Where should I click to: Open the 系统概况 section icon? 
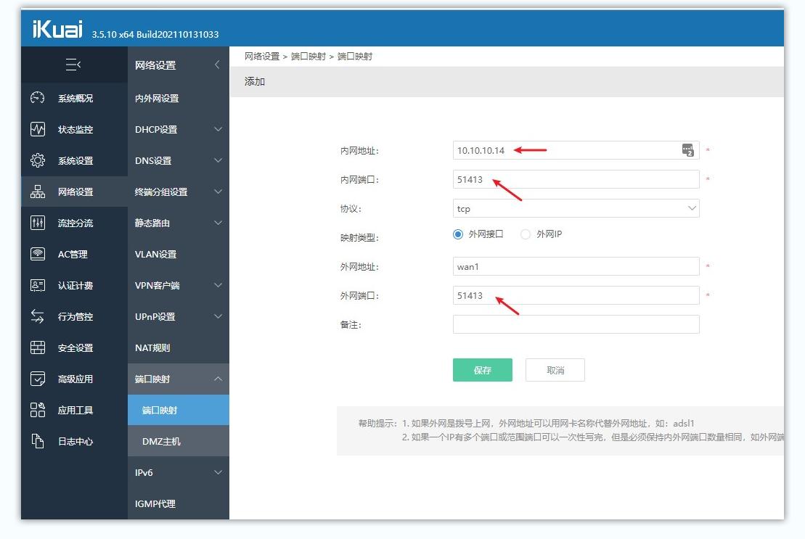(x=38, y=98)
